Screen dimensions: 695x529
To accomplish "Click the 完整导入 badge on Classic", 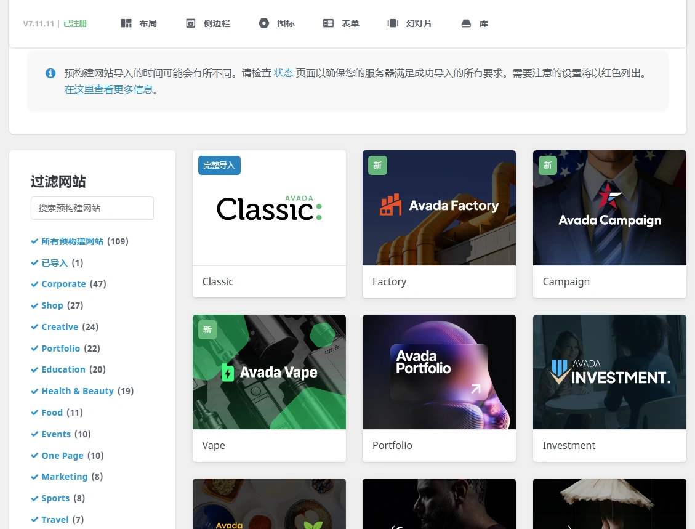I will click(219, 165).
